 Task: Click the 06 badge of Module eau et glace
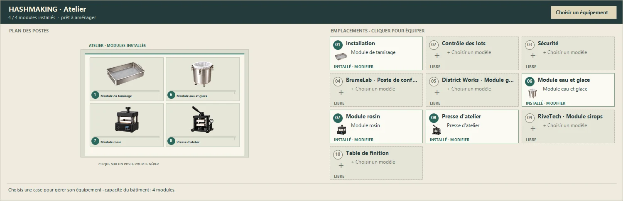[x=530, y=81]
